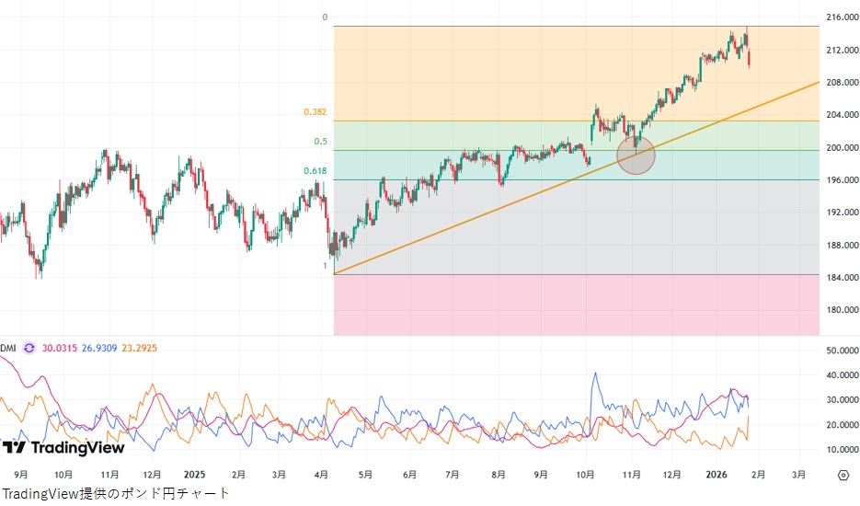Screen dimensions: 860x506
Task: Click the Fibonacci level 1 label
Action: [x=325, y=266]
